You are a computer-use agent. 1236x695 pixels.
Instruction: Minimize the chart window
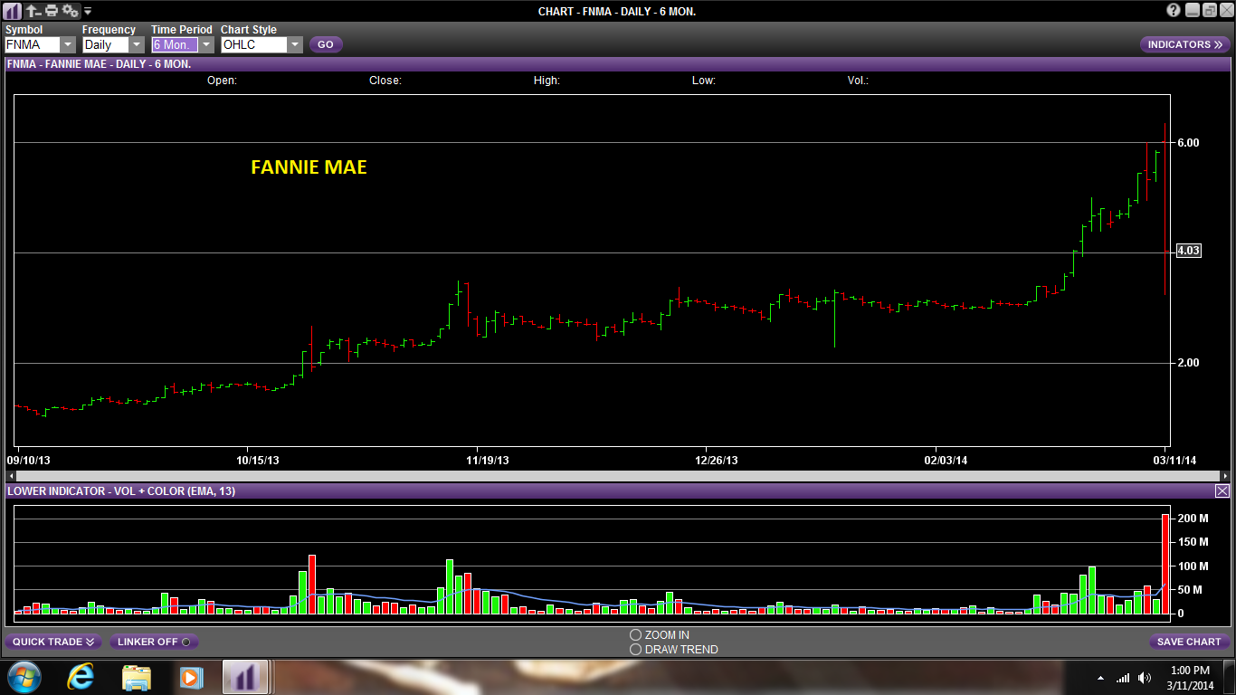[x=1192, y=11]
